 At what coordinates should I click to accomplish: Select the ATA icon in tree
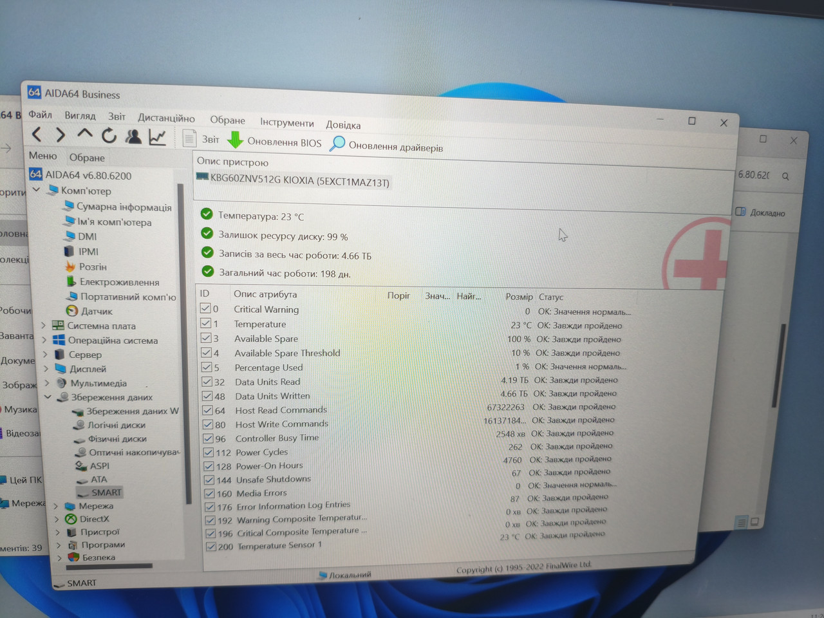coord(82,480)
